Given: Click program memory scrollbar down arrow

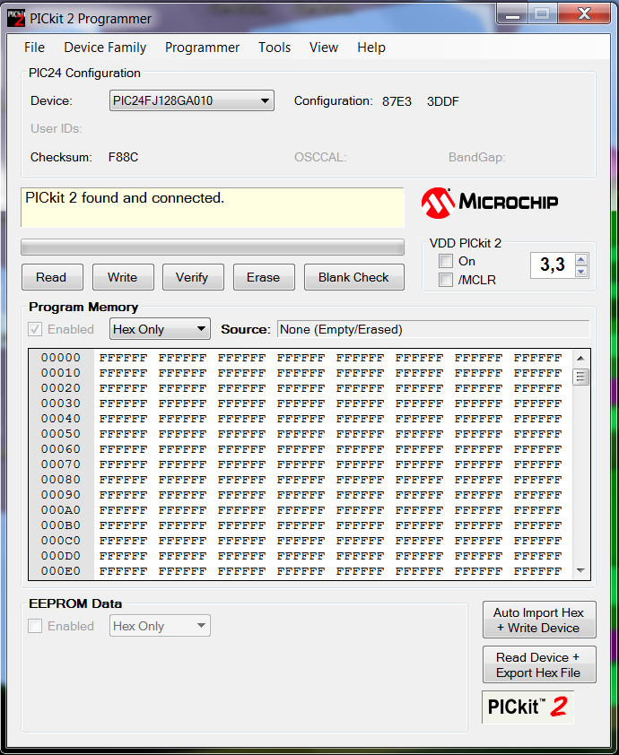Looking at the screenshot, I should (x=580, y=570).
